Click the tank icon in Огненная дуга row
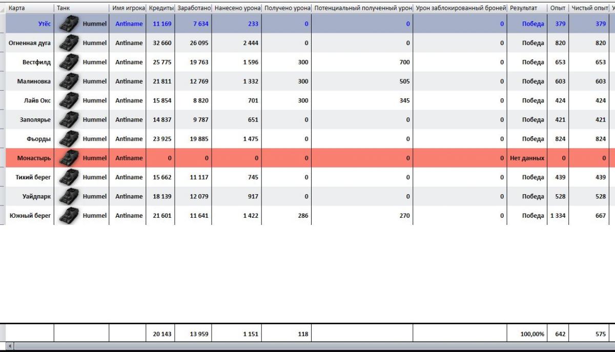The image size is (615, 352). 69,43
